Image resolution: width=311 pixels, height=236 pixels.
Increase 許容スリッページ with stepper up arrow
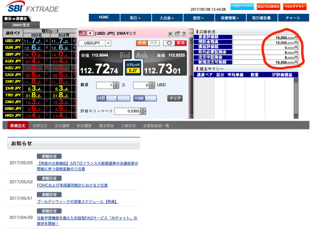[x=143, y=109]
